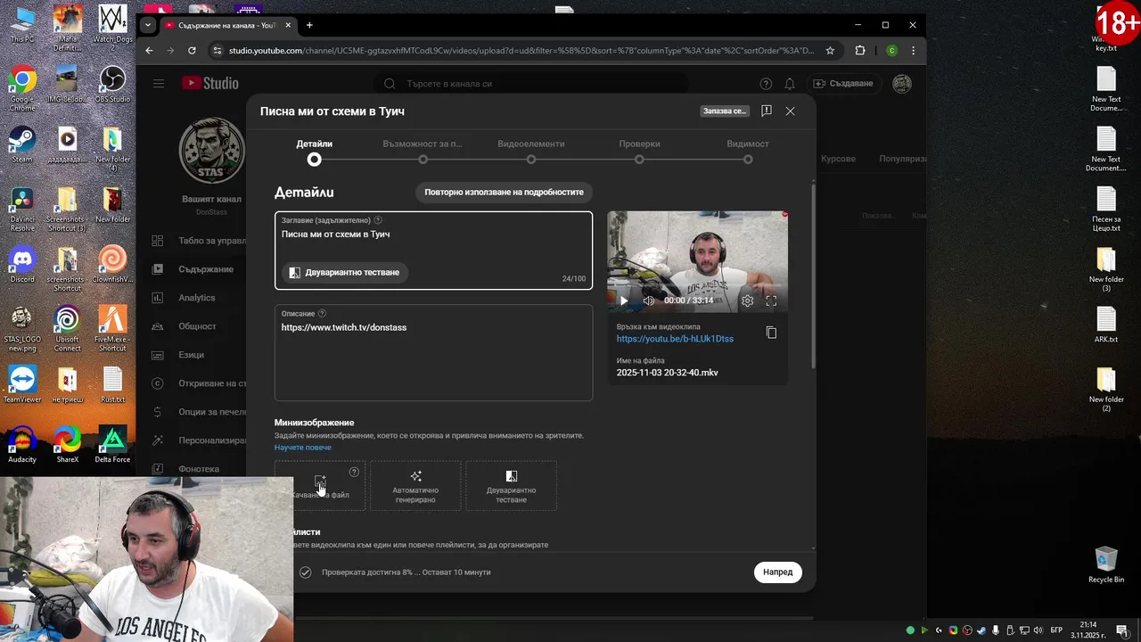Screen dimensions: 1141x642
Task: Click the YouTube Studio logo
Action: coord(210,83)
